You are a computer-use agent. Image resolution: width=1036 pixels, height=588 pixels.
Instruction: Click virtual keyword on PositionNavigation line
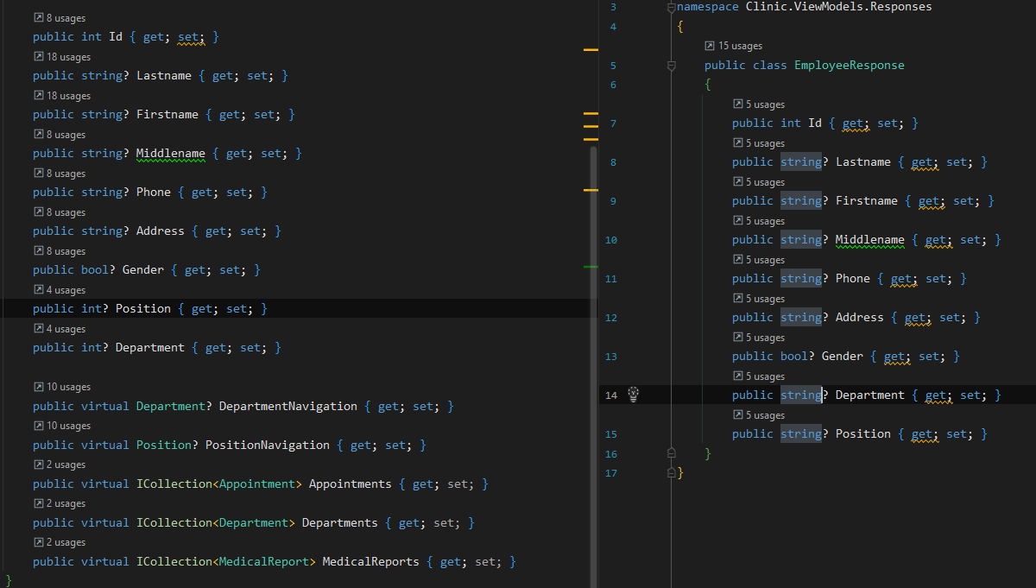point(105,445)
